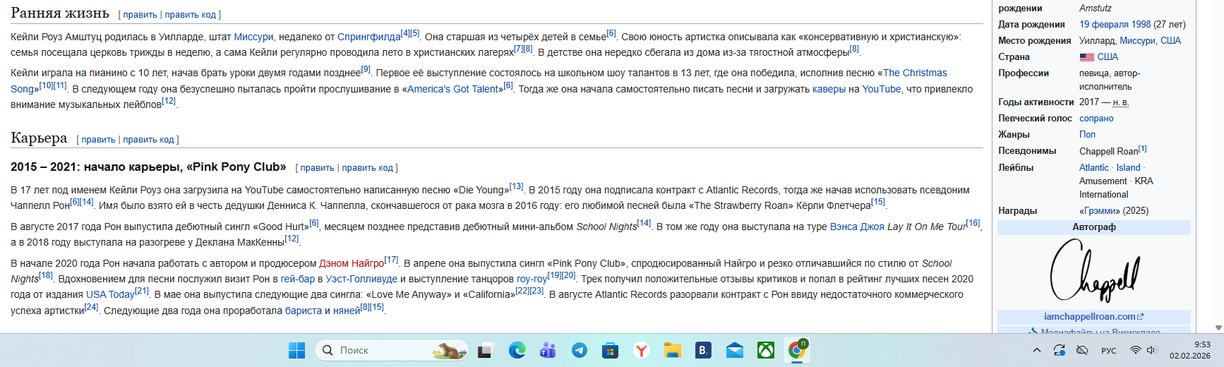Click править код next to Ранняя жизнь
Viewport: 1224px width, 367px height.
click(191, 14)
